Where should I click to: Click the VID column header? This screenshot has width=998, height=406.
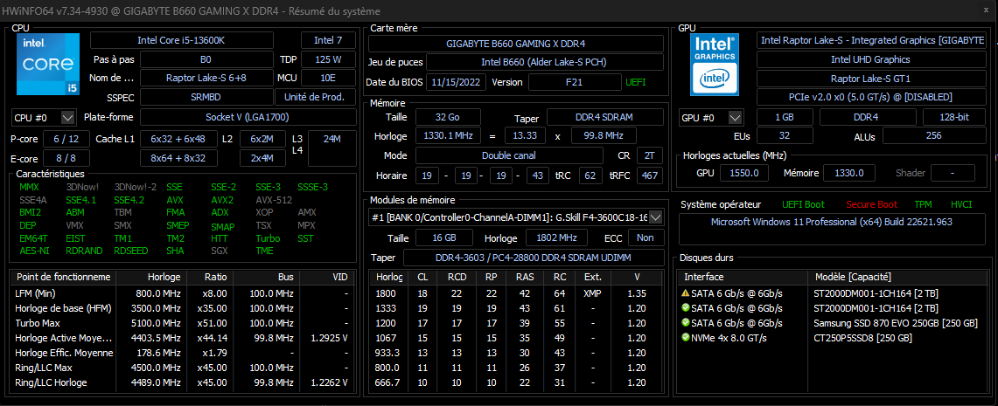(326, 278)
